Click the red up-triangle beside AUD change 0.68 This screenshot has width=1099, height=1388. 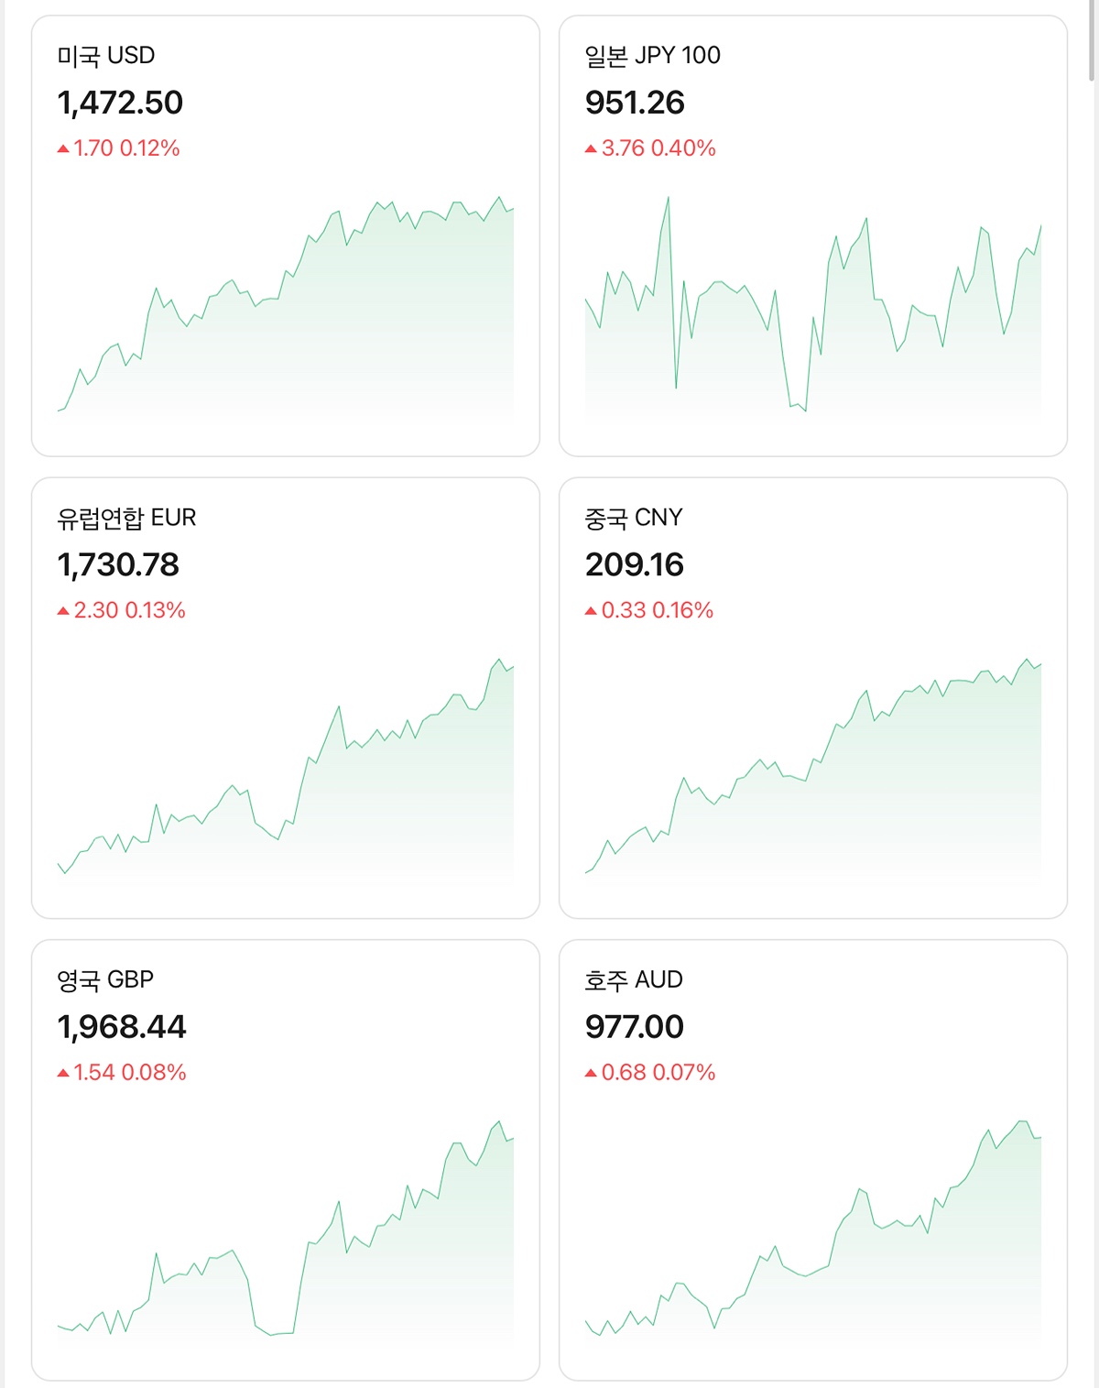[x=591, y=1073]
